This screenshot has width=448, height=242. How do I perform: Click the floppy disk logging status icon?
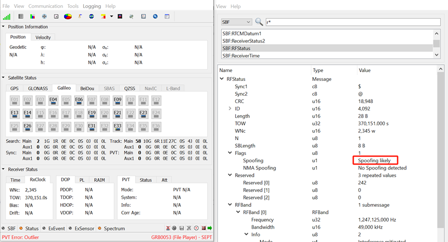pyautogui.click(x=181, y=228)
